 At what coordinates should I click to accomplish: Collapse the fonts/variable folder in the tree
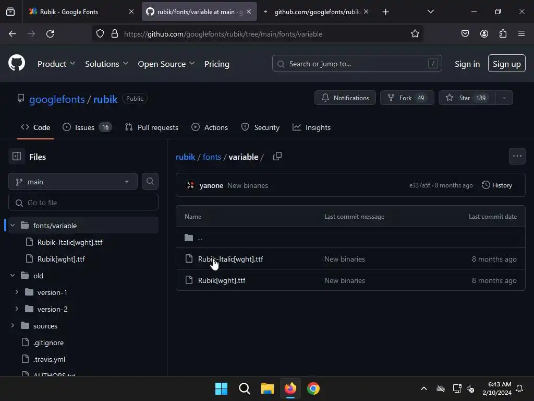(x=13, y=226)
